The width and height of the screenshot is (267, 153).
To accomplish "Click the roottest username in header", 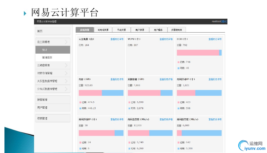I will (x=216, y=21).
